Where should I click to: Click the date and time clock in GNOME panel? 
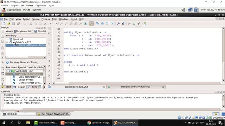(213, 10)
